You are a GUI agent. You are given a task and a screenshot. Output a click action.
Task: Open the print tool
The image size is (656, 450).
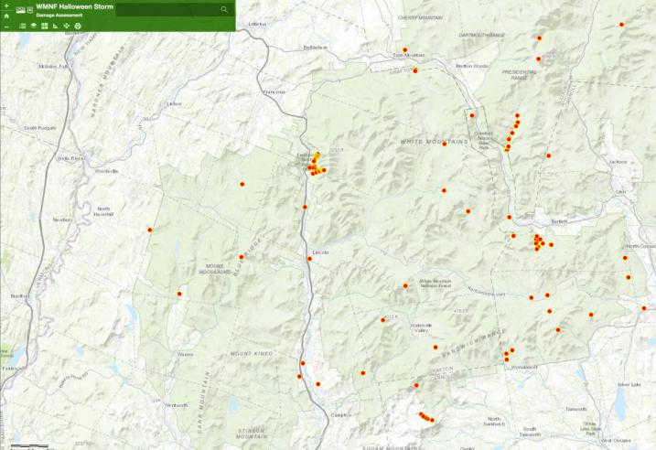[x=78, y=26]
